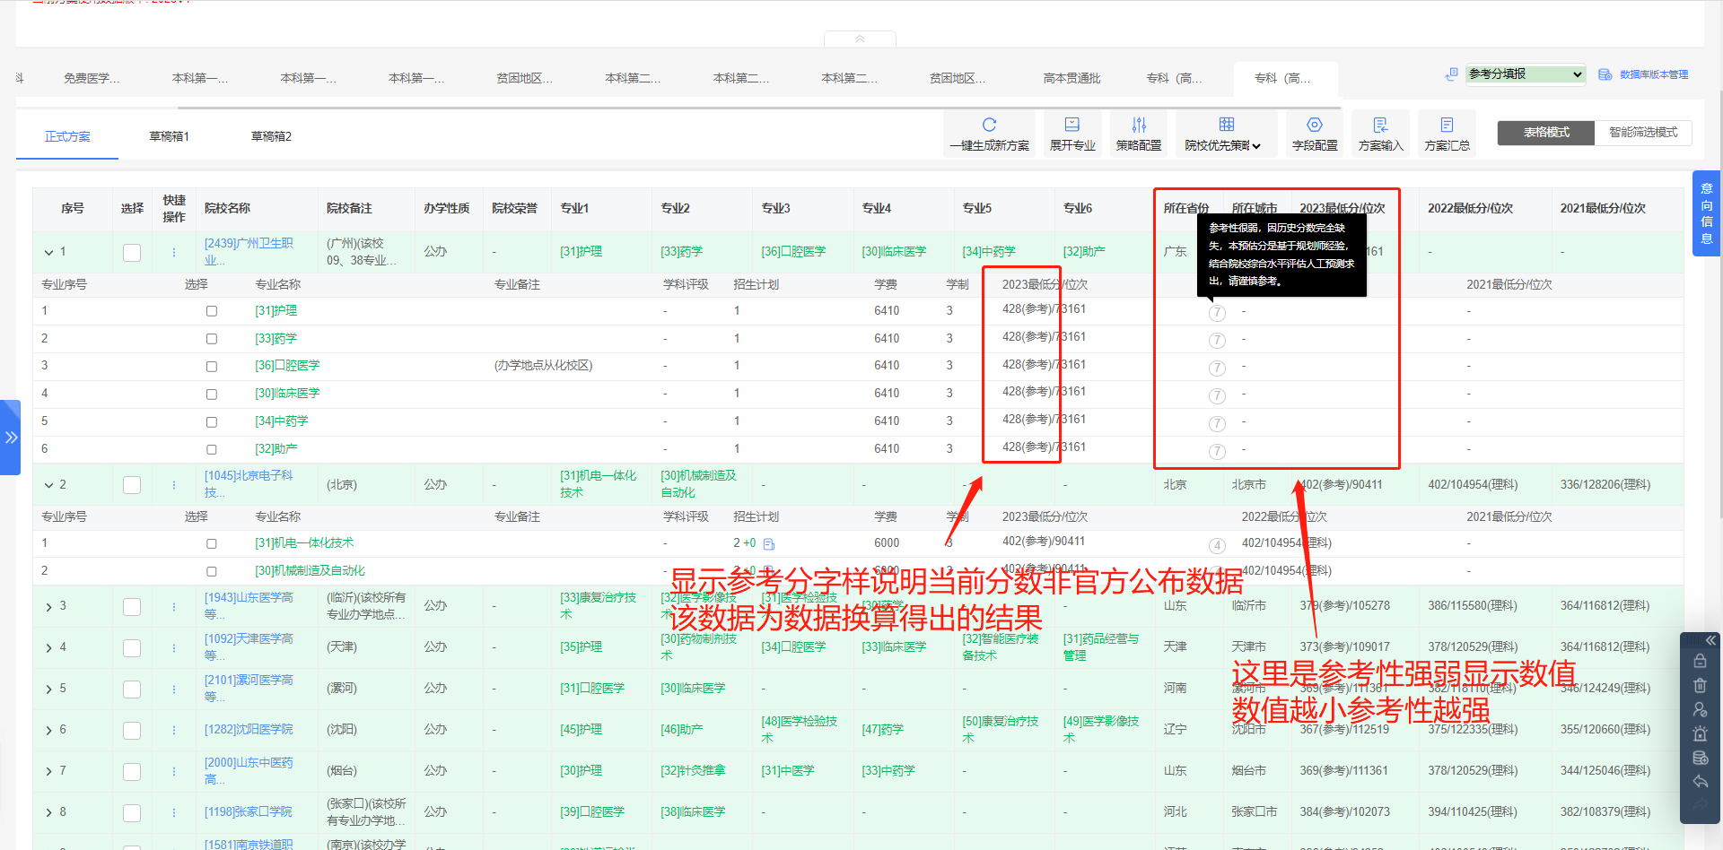Open the 数据库版本管理 link

(1654, 74)
